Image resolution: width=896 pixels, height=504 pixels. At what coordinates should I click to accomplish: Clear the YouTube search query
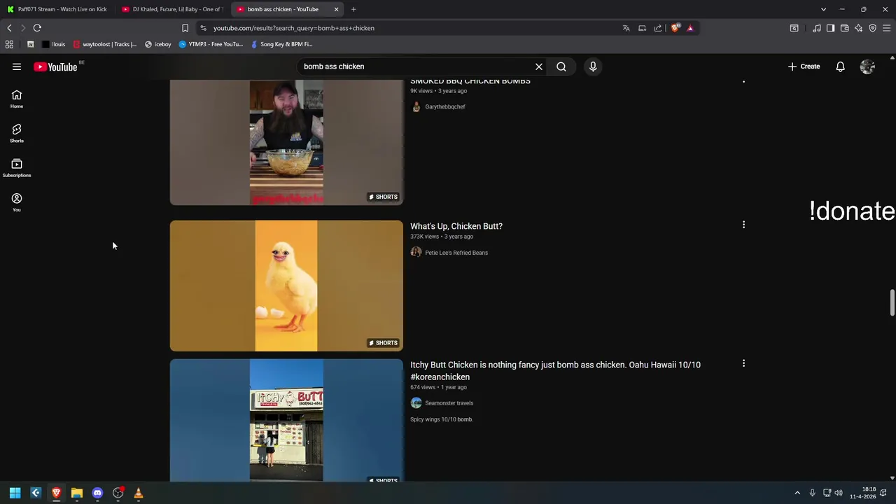pyautogui.click(x=539, y=66)
